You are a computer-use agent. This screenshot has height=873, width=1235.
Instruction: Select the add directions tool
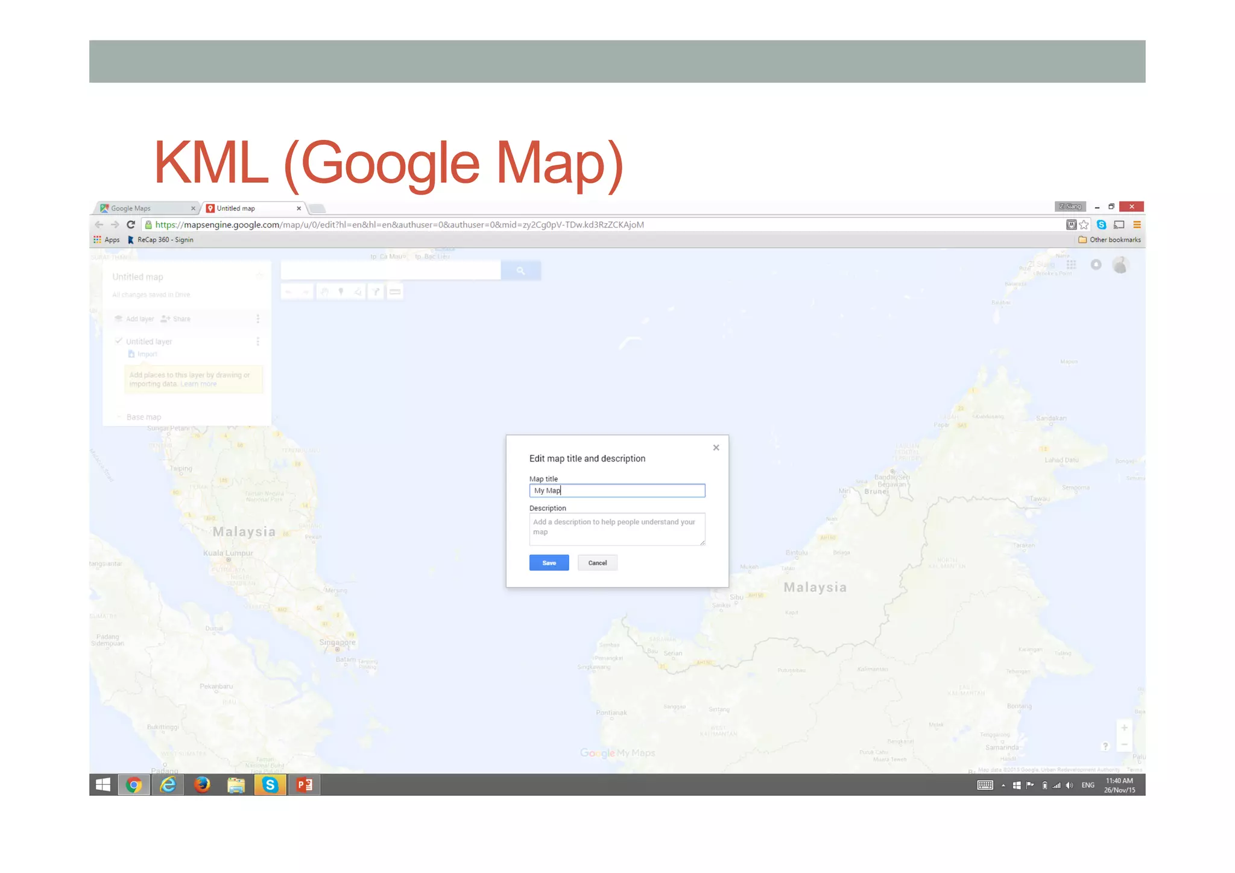tap(376, 292)
